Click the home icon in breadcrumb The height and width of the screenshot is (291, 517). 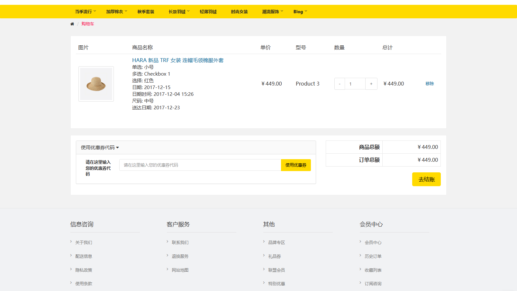click(x=72, y=24)
